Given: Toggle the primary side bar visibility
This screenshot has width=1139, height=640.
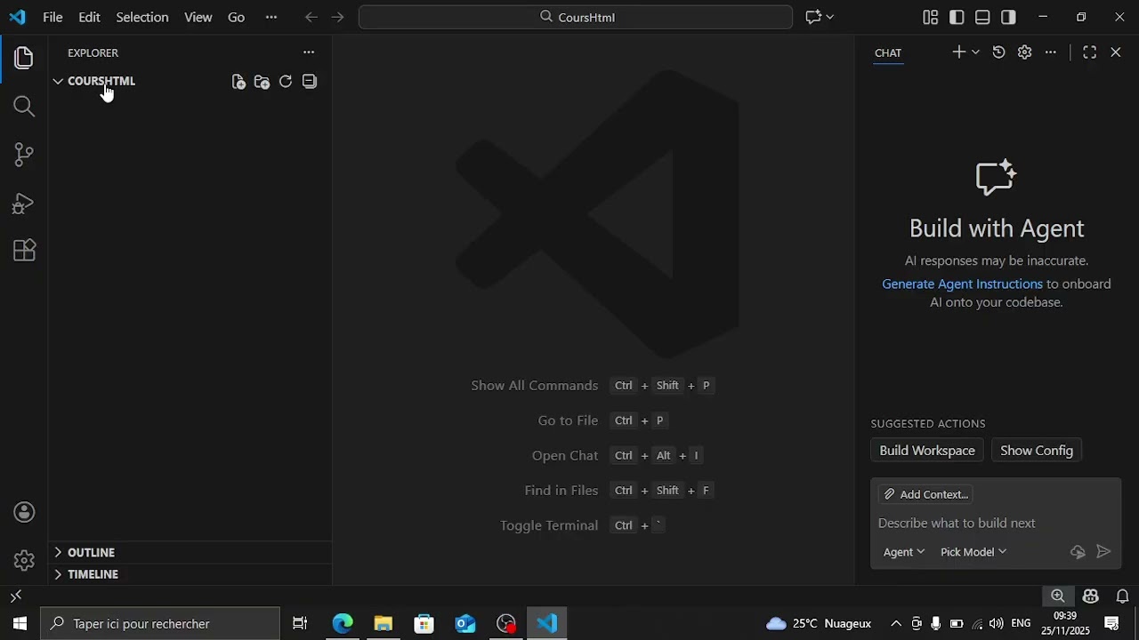Looking at the screenshot, I should (x=957, y=17).
